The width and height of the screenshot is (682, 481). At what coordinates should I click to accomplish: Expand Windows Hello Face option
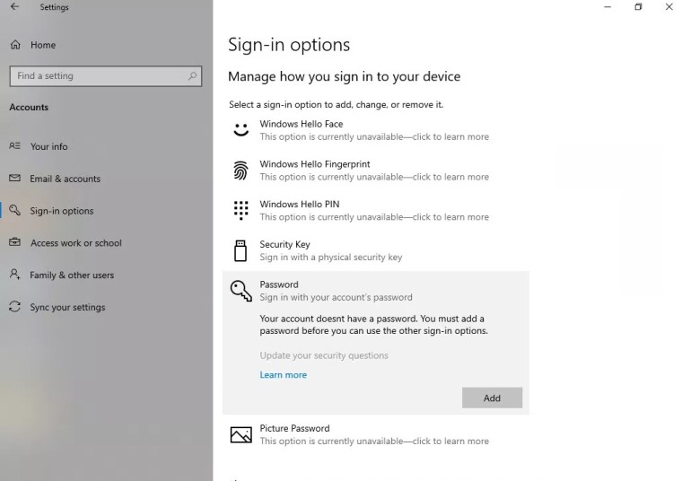(376, 130)
